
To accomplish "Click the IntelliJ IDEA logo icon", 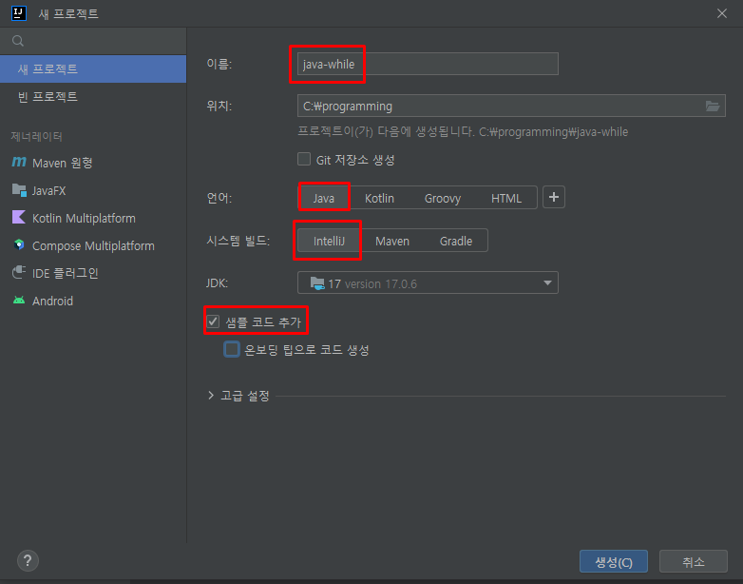I will point(18,13).
